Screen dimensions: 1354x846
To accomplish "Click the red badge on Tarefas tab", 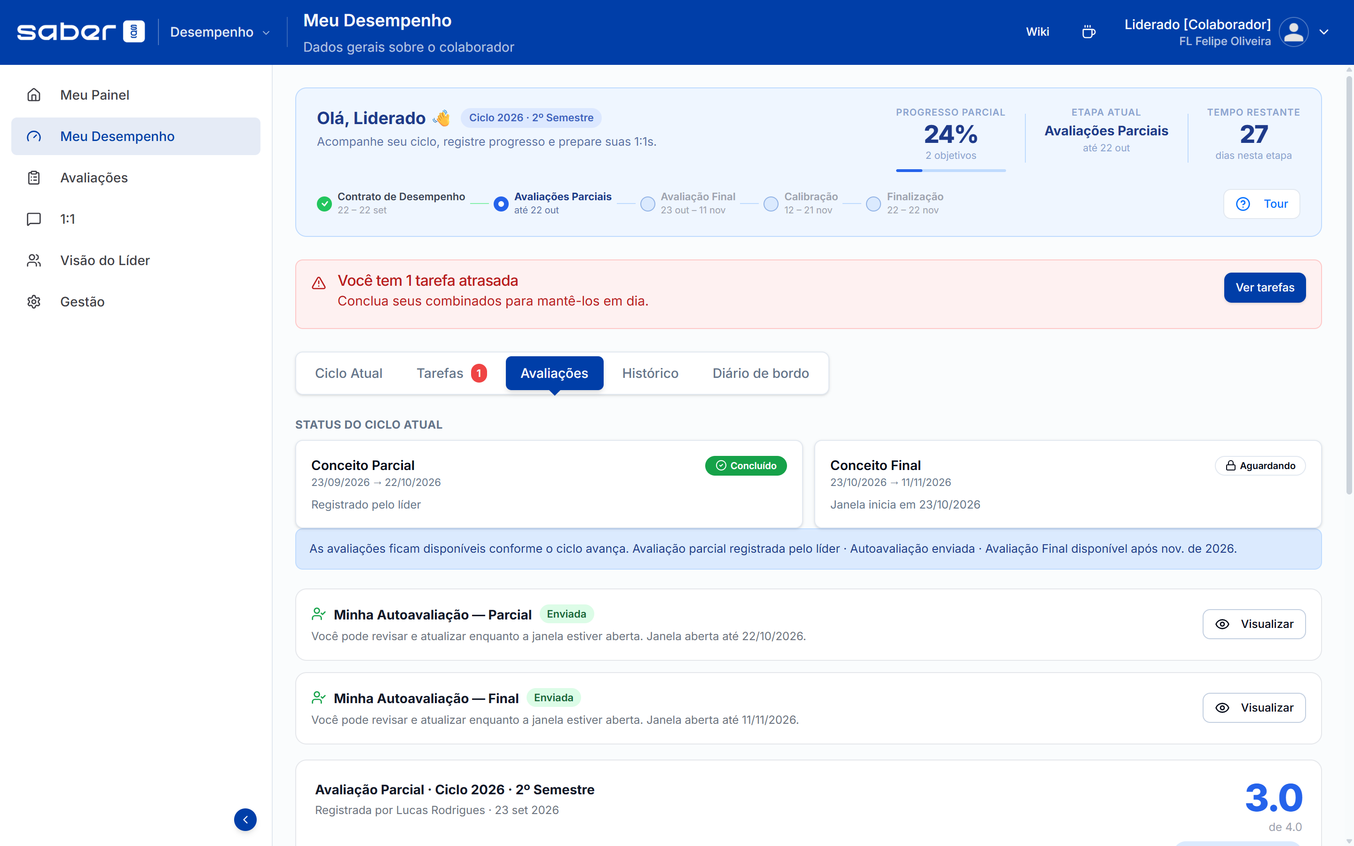I will point(479,373).
